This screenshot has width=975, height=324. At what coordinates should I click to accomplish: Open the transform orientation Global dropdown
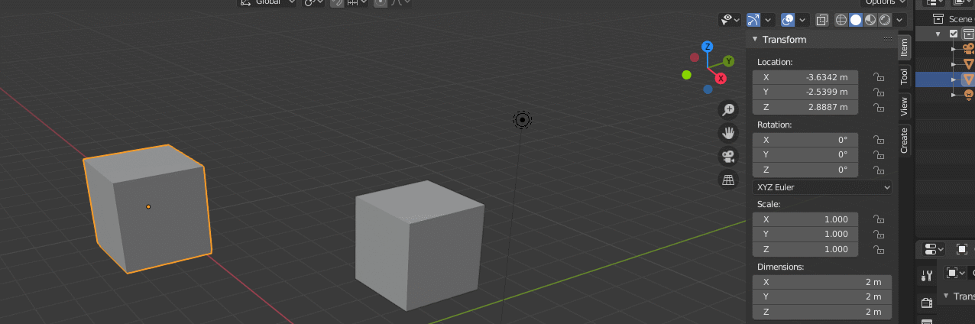(267, 2)
